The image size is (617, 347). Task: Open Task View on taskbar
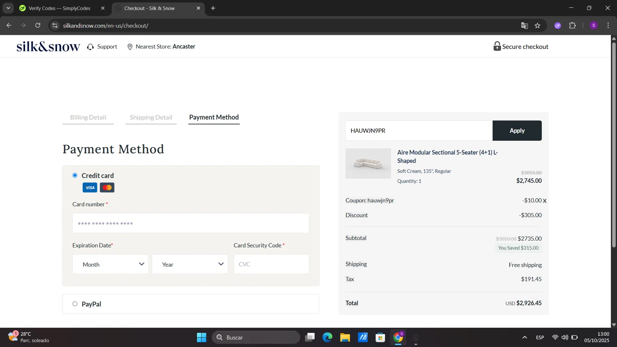tap(310, 338)
